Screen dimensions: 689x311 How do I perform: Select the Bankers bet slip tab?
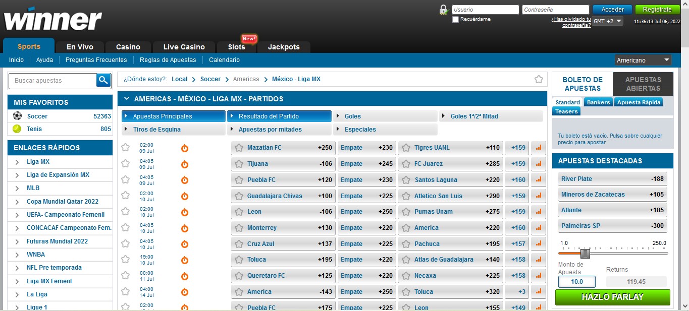(599, 102)
